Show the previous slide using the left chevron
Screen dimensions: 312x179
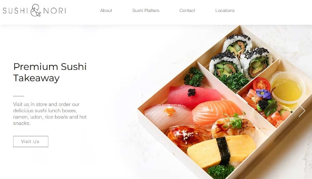point(29,111)
